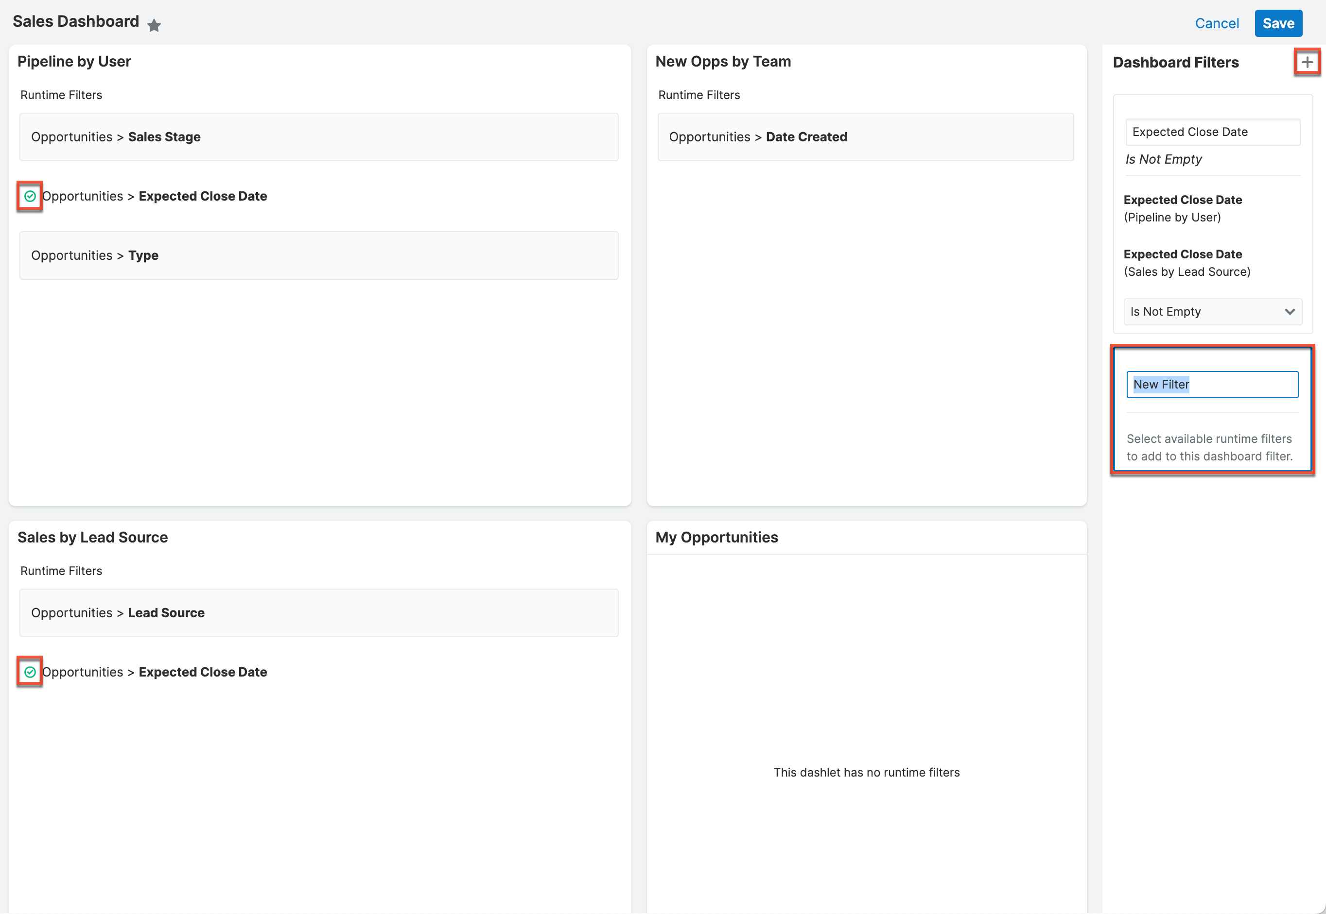Select Expected Close Date (Sales by Lead Source) entry
1326x914 pixels.
click(x=1187, y=262)
